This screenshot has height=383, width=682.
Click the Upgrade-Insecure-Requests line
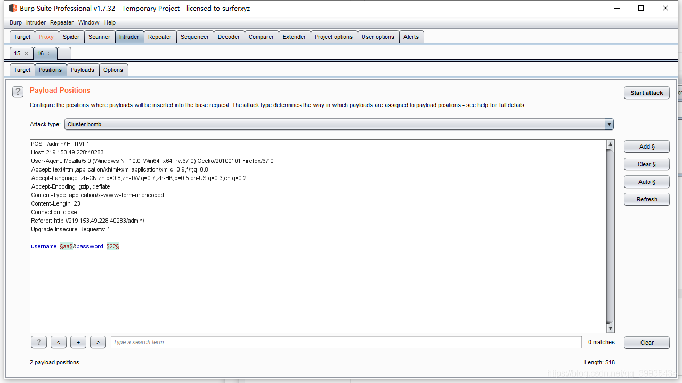70,229
